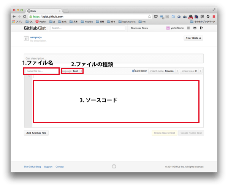Open the Chrome hamburger menu icon
The image size is (228, 187).
[x=214, y=17]
